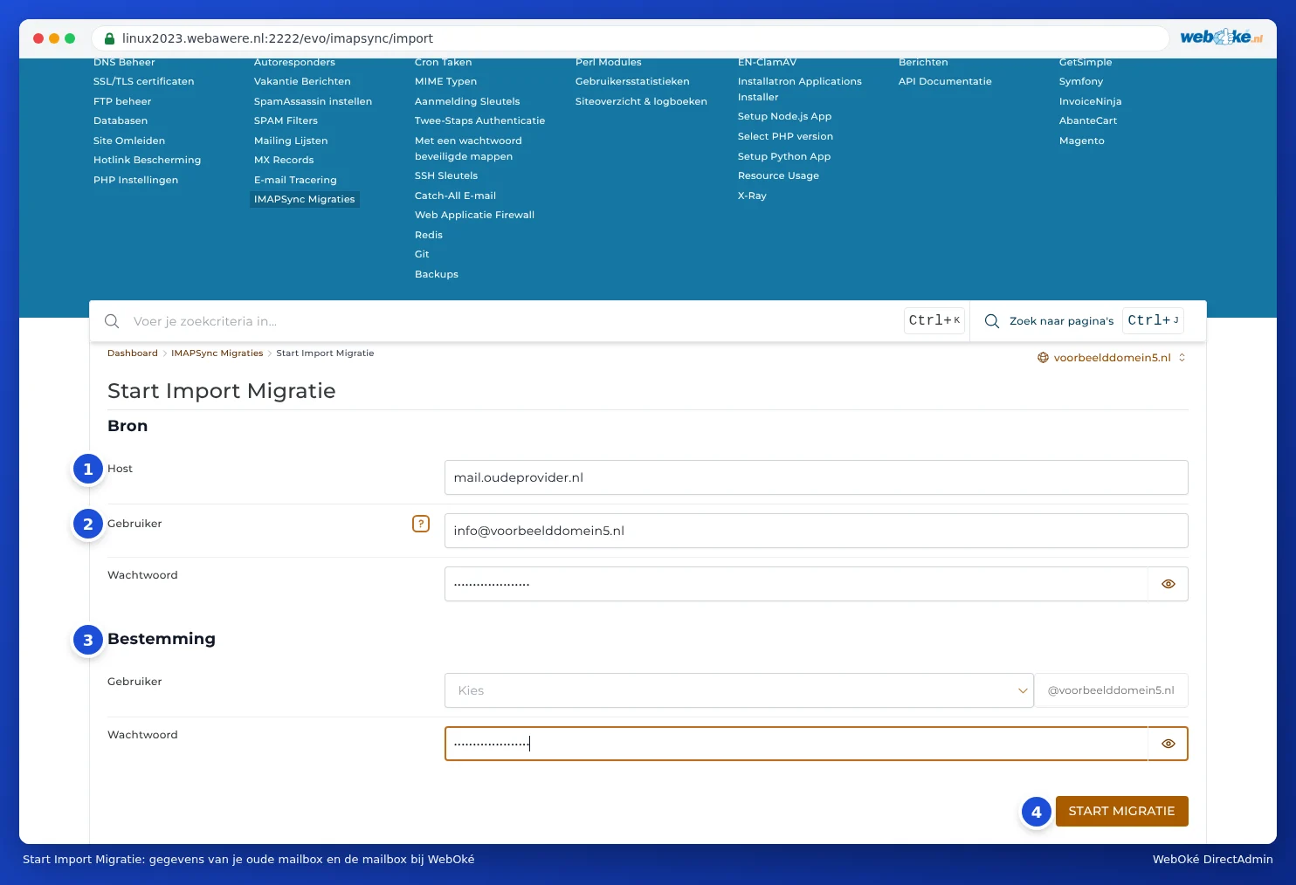
Task: Open the Kies user dropdown under Bestemming
Action: pyautogui.click(x=739, y=690)
